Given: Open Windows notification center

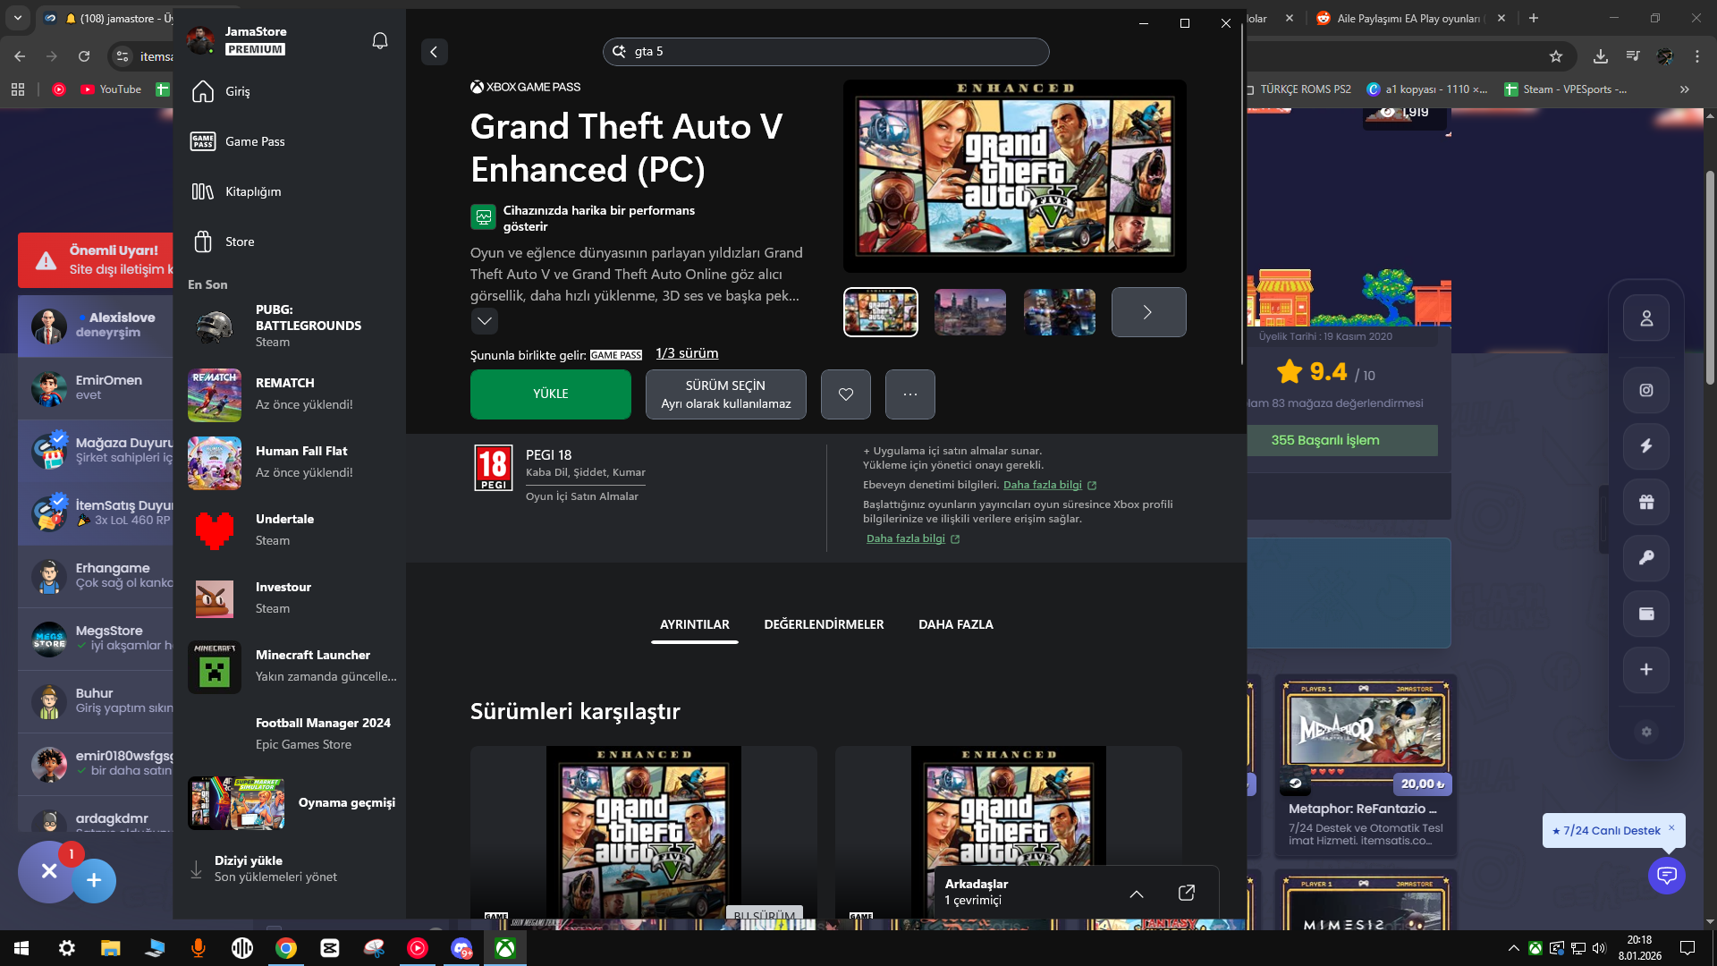Looking at the screenshot, I should point(1687,948).
